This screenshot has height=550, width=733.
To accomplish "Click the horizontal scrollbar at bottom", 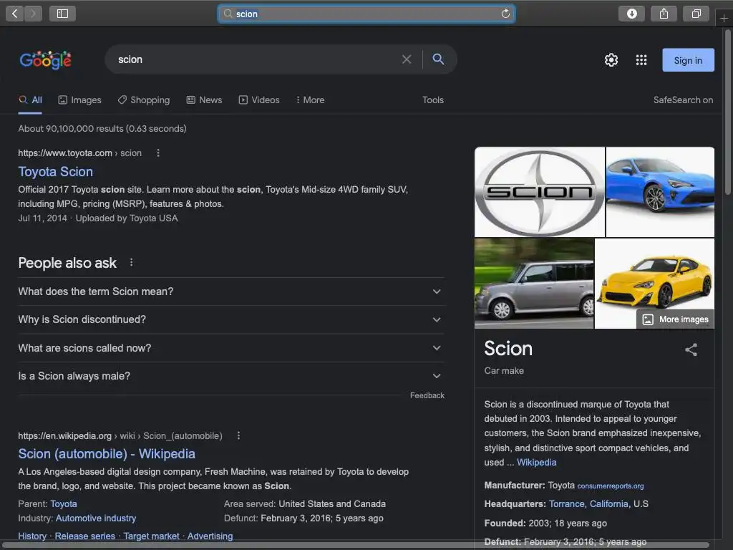I will [356, 545].
